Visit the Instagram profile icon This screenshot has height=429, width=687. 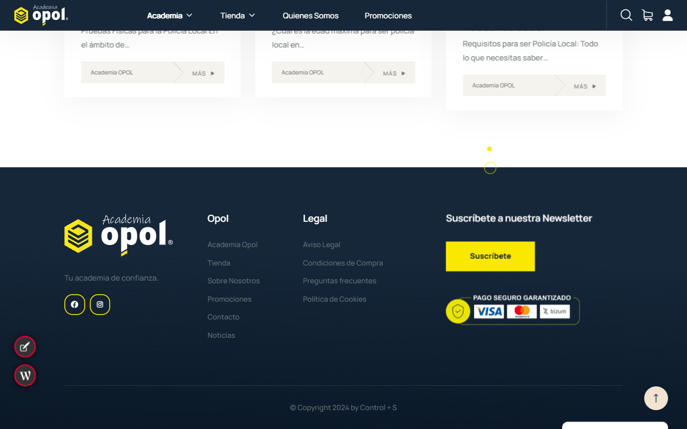pyautogui.click(x=100, y=304)
